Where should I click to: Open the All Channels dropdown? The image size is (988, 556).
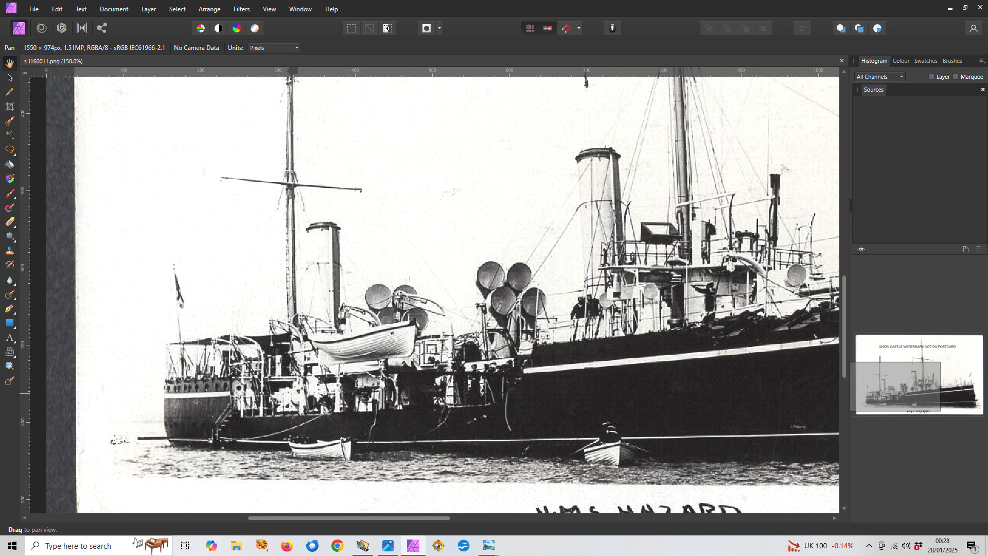(879, 77)
